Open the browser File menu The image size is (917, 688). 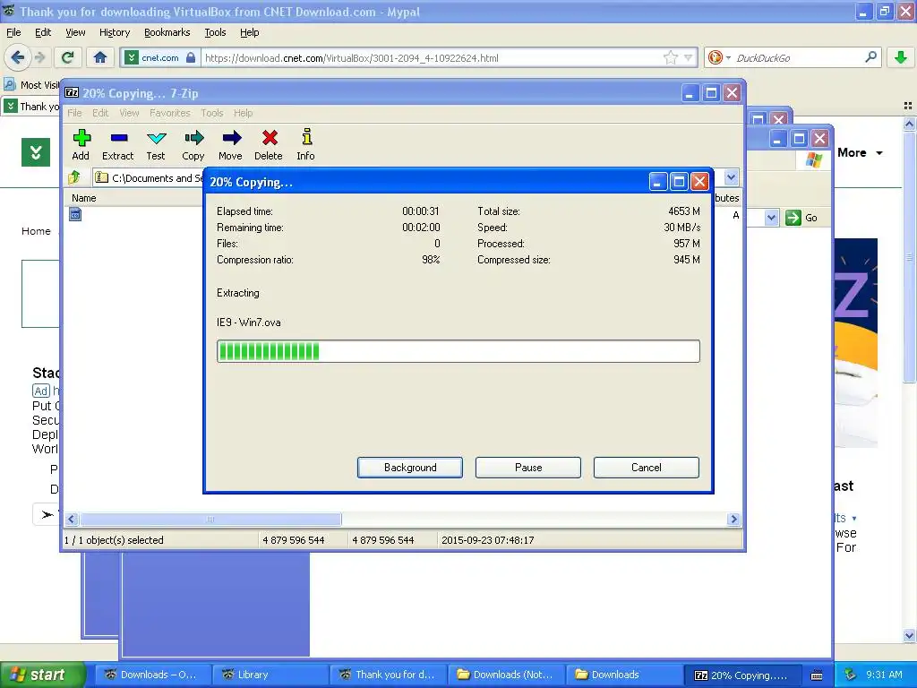[13, 32]
